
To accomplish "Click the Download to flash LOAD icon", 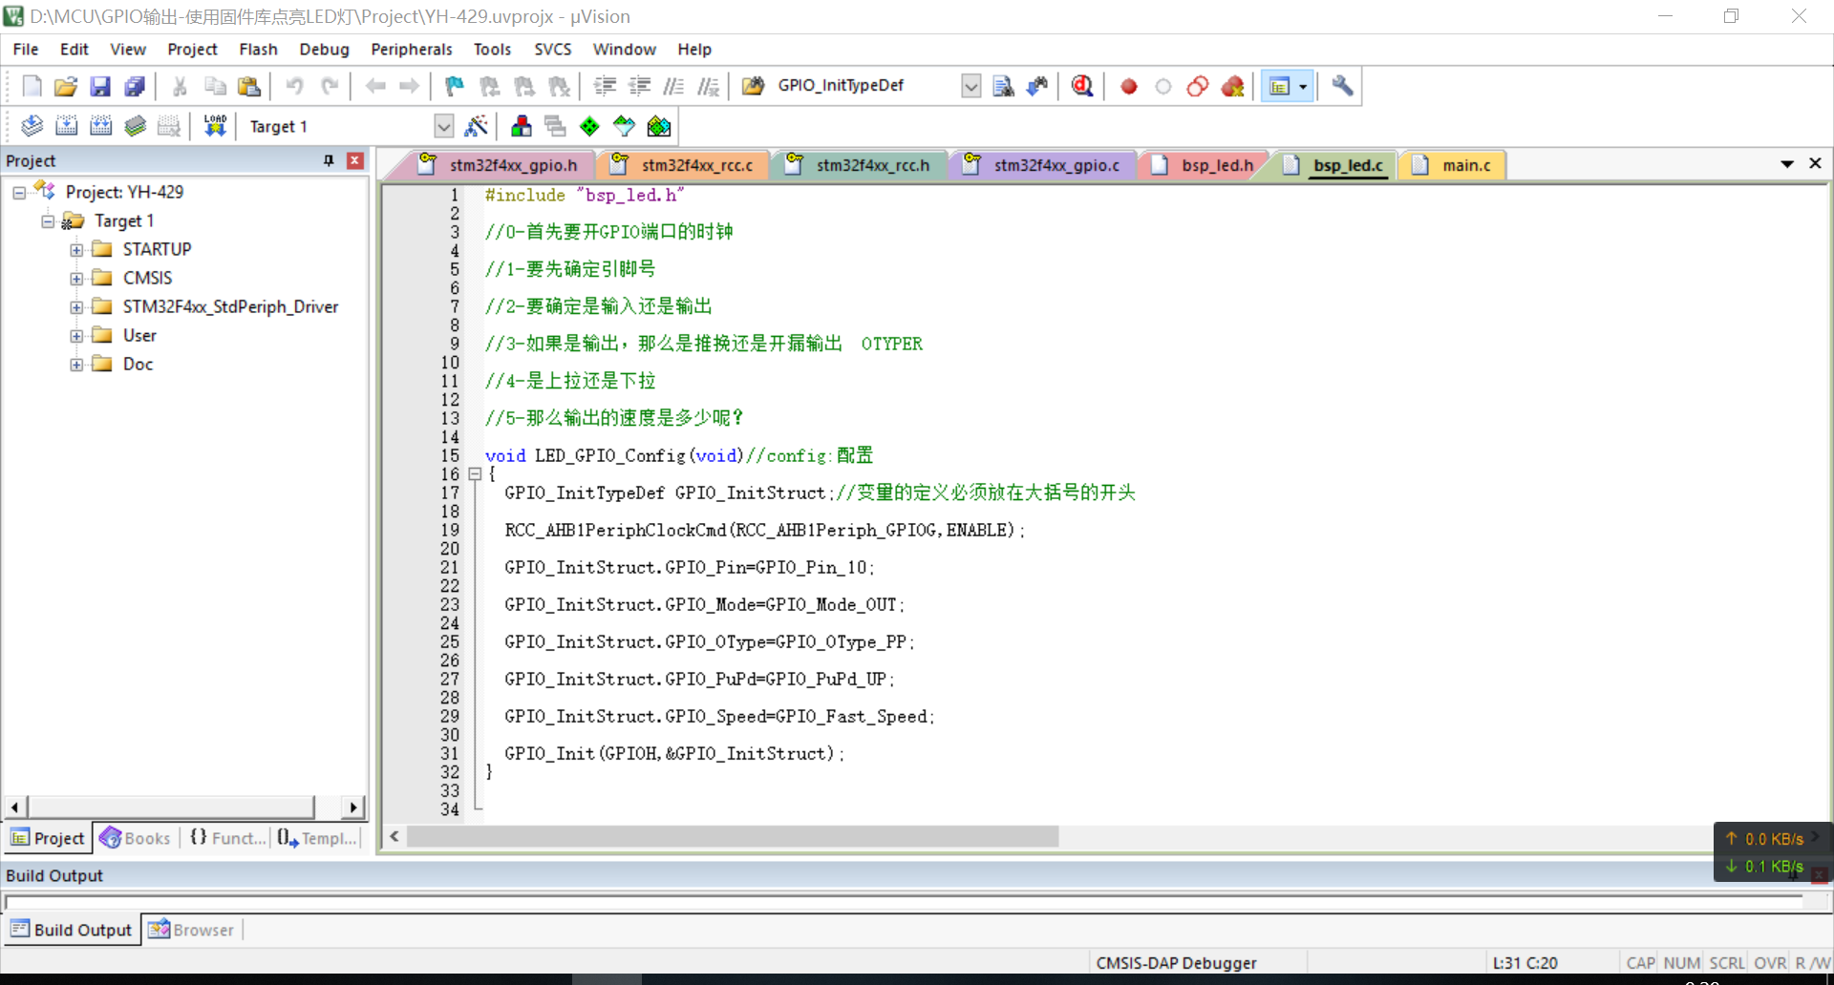I will coord(215,126).
